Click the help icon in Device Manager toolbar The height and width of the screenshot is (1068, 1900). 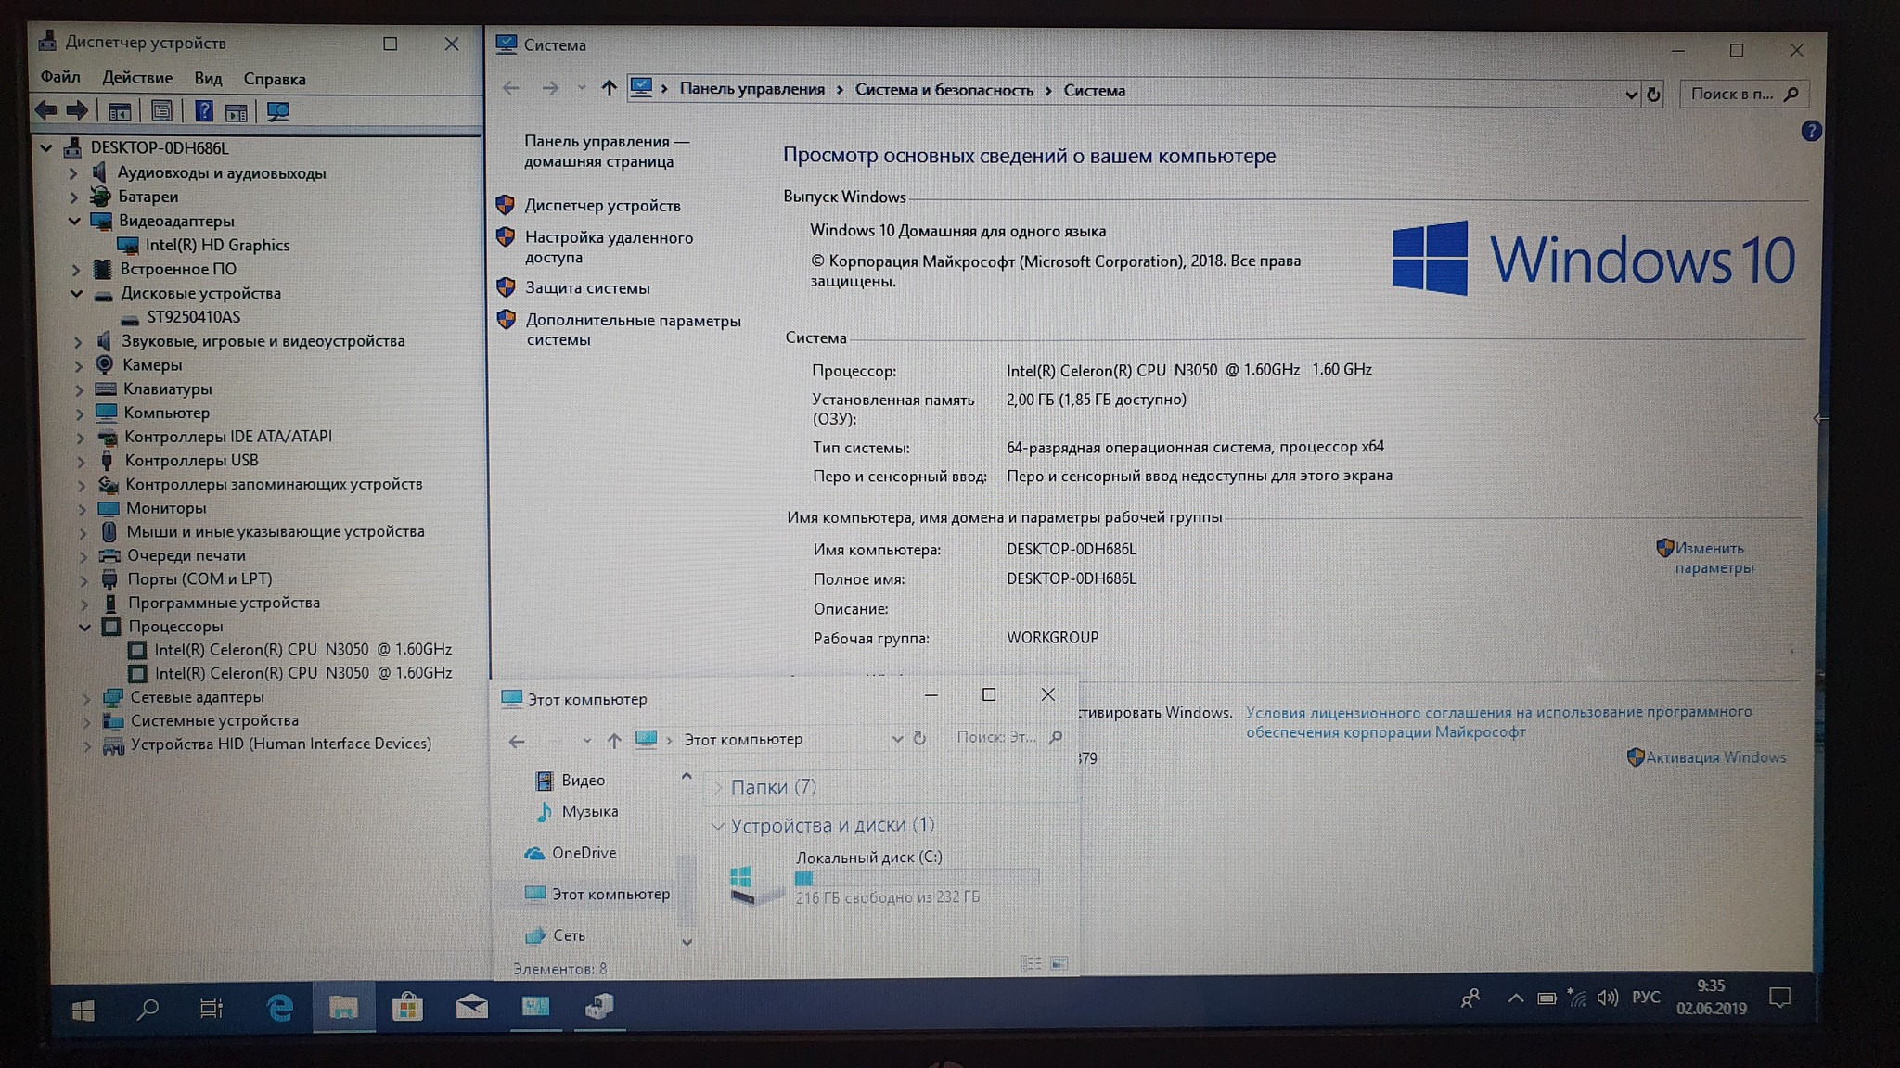tap(204, 112)
